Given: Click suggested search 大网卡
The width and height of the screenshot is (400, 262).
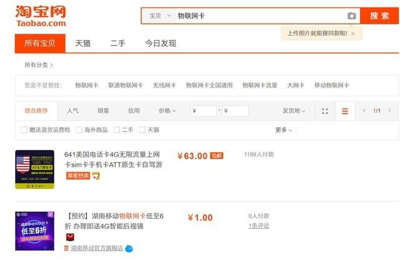Looking at the screenshot, I should click(296, 85).
